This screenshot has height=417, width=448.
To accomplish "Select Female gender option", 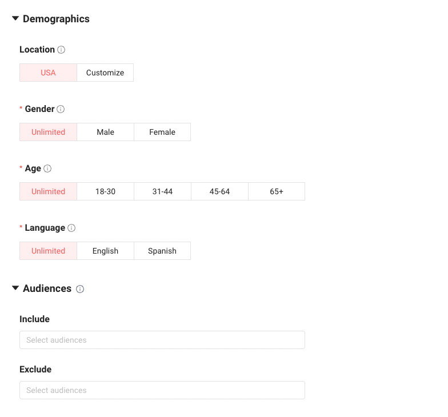I will click(x=162, y=132).
